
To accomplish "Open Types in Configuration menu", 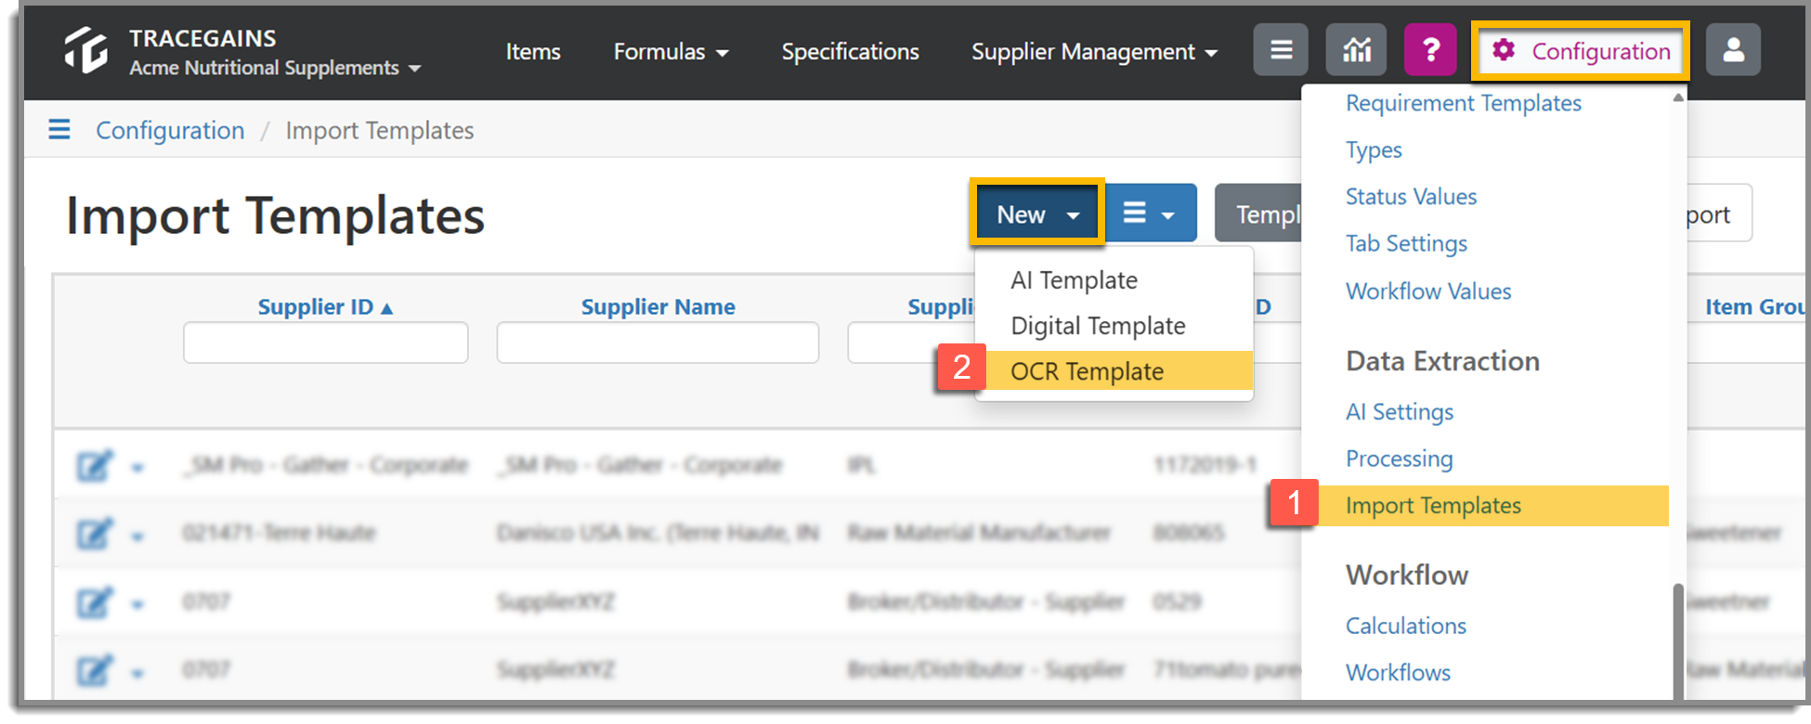I will (x=1374, y=149).
